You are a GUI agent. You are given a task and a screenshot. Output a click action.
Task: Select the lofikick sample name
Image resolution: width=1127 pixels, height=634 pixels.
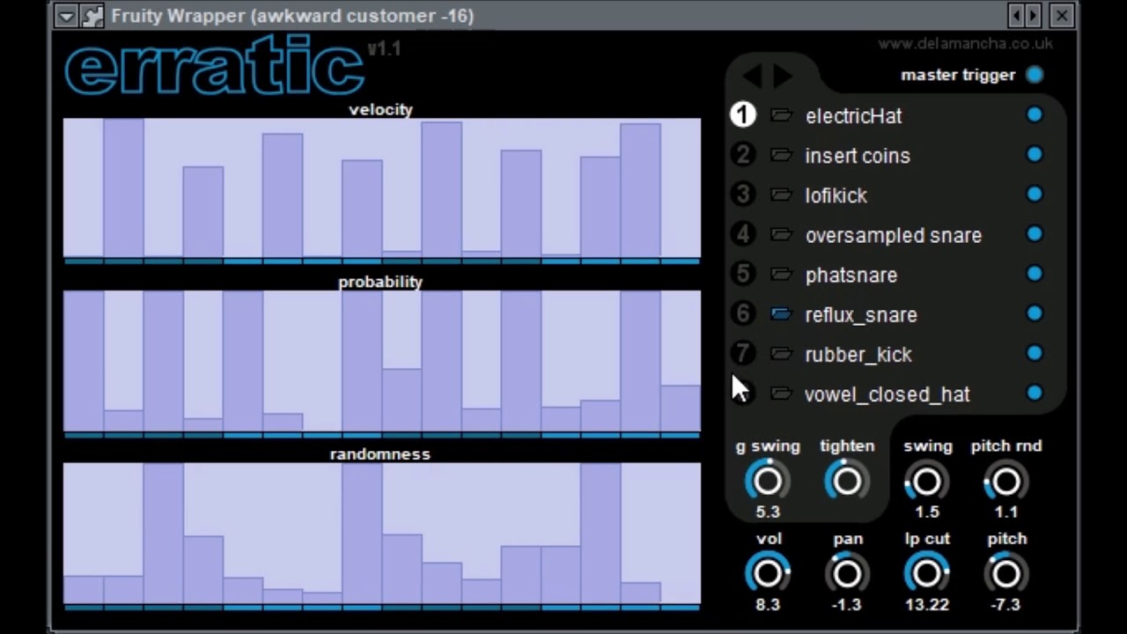coord(836,195)
